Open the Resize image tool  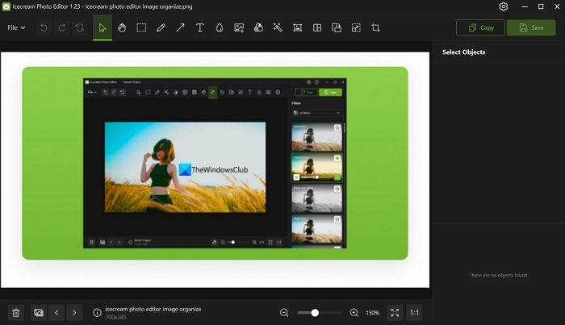tap(356, 27)
